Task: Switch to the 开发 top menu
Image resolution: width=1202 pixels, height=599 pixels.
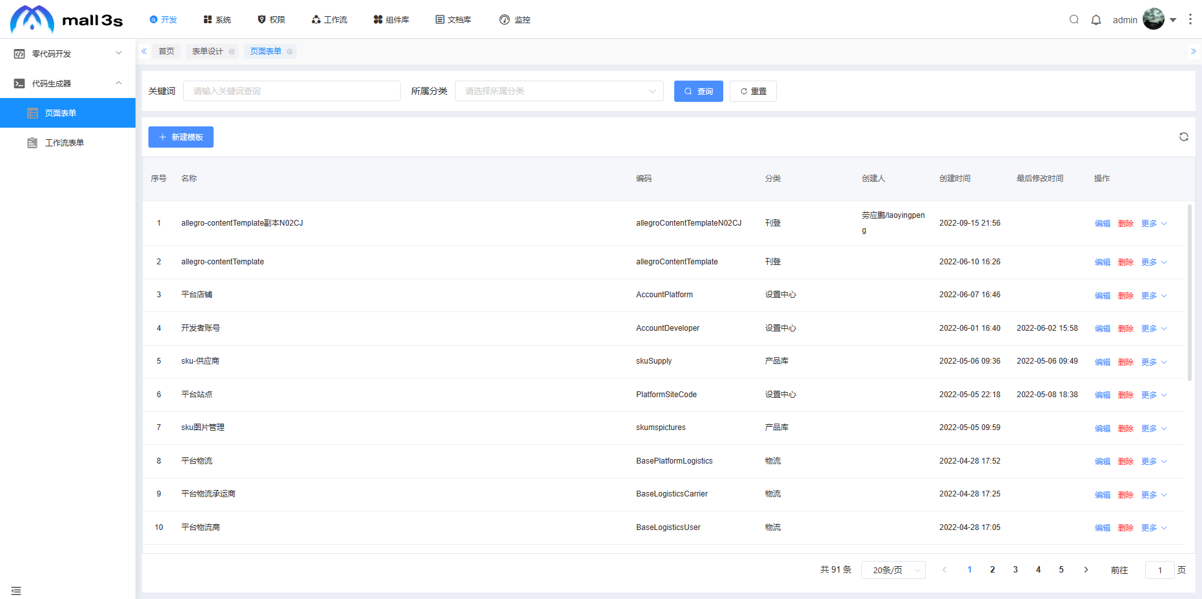Action: pyautogui.click(x=163, y=19)
